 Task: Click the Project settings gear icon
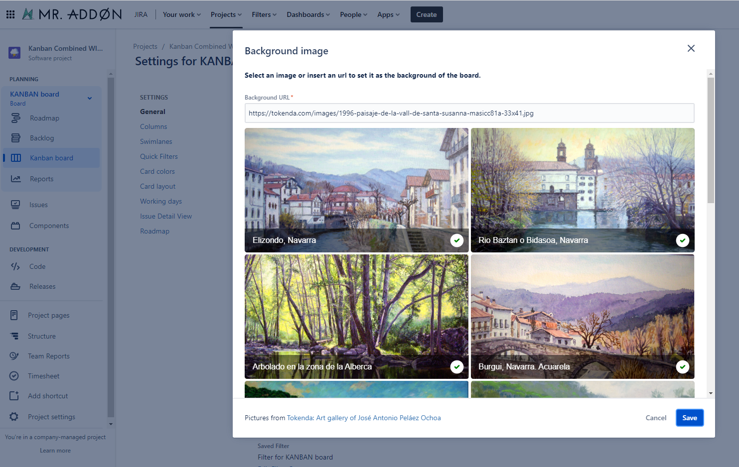point(14,417)
